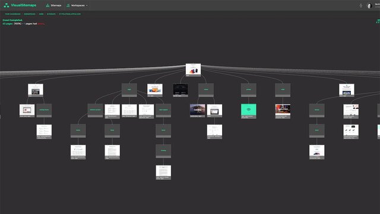Select the folder node above the Catalina thumbnail
Screen dimensions: 380x214
click(x=206, y=90)
